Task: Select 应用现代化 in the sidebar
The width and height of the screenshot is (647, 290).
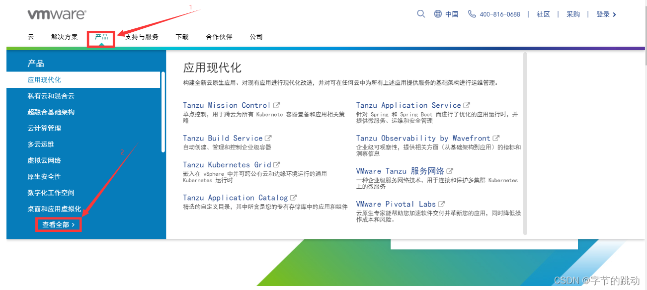Action: point(83,80)
